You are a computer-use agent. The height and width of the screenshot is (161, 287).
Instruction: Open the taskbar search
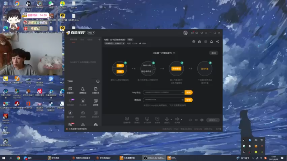[11, 158]
